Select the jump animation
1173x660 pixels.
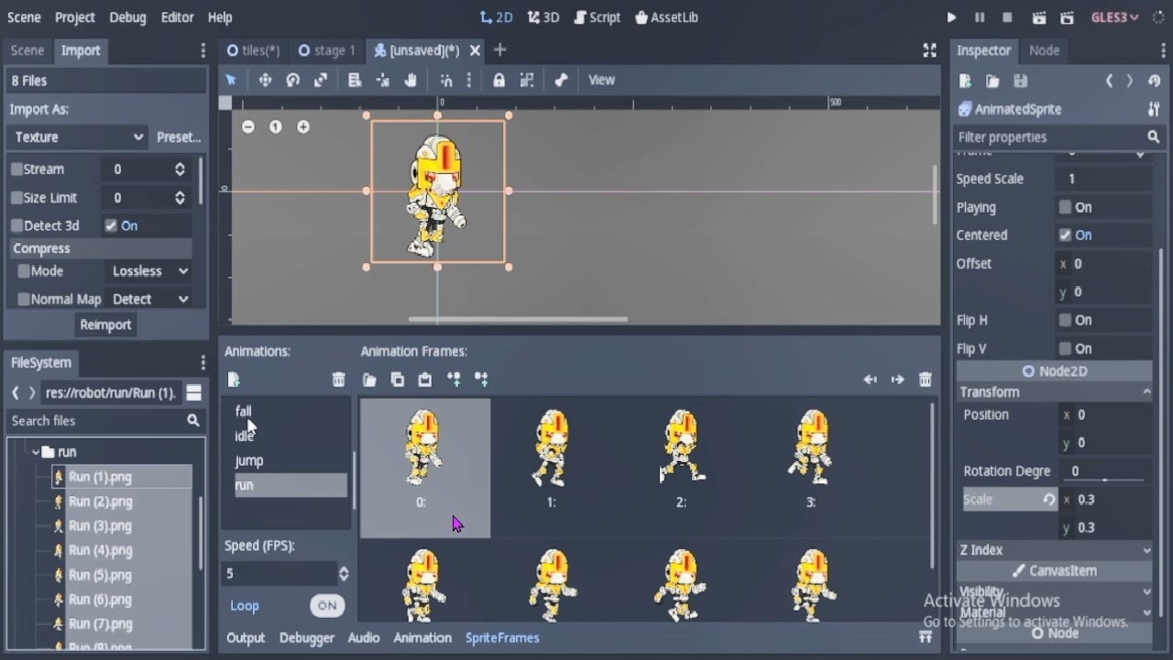[x=249, y=461]
